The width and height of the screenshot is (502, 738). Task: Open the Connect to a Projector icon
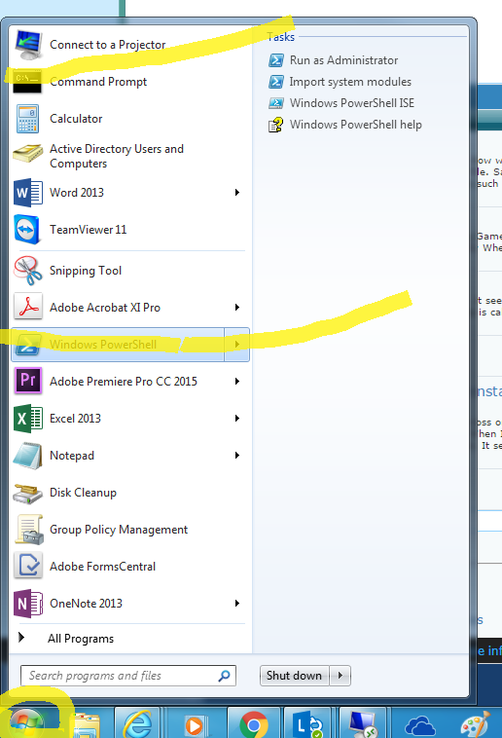[x=28, y=44]
